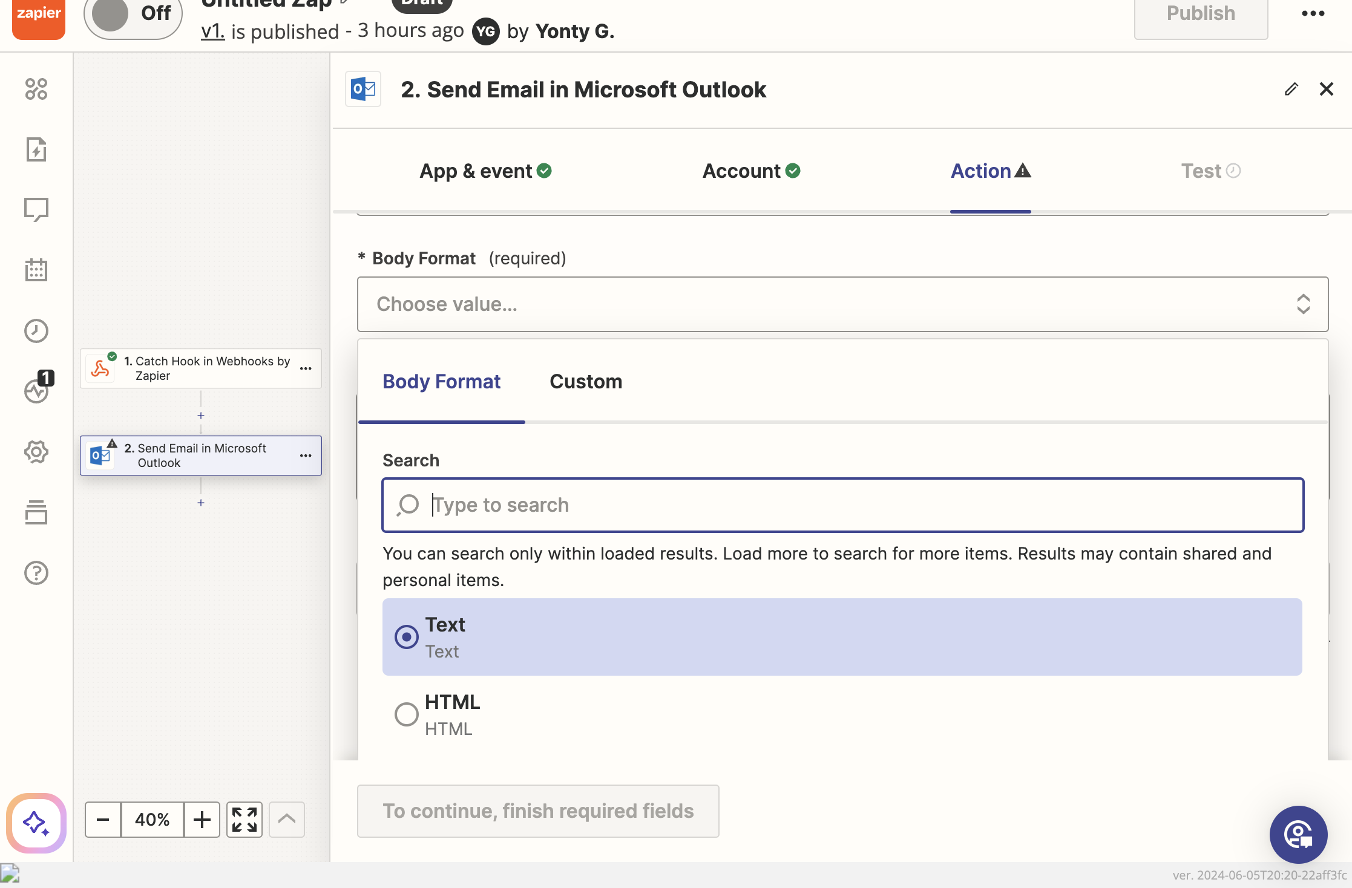Switch to Test tab
Screen dimensions: 1352x888
click(1211, 171)
